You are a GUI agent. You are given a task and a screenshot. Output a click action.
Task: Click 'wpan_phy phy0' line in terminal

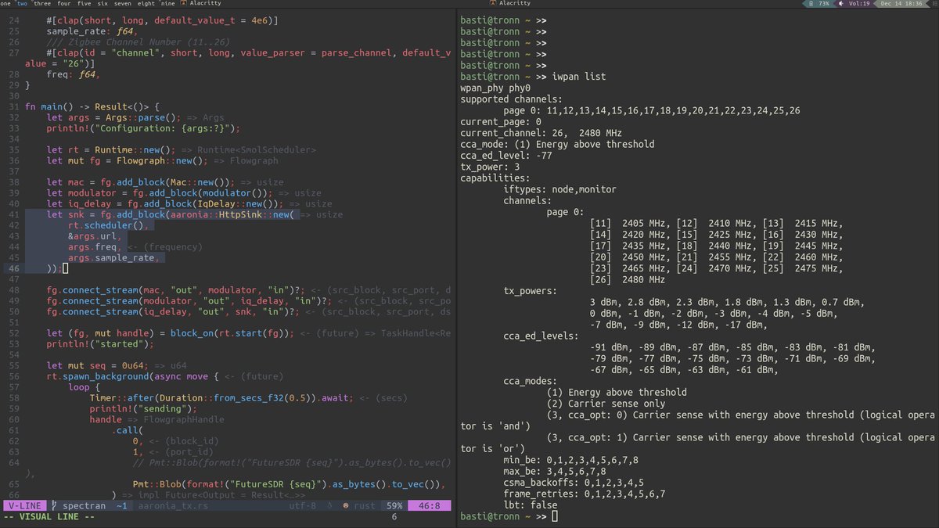(496, 89)
